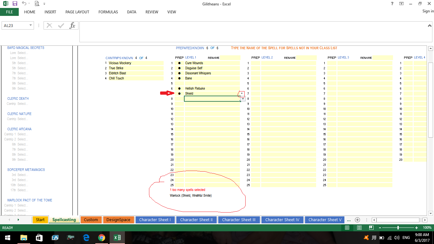Select the DATA ribbon tab
This screenshot has width=434, height=244.
(132, 12)
